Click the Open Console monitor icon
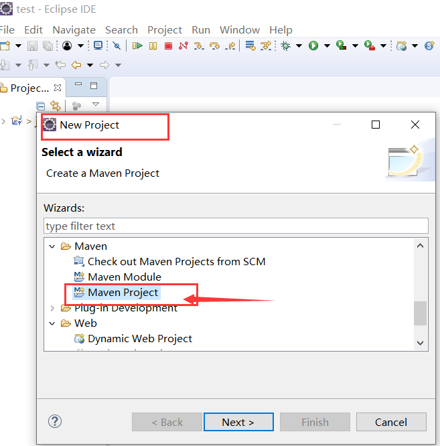 click(x=98, y=46)
